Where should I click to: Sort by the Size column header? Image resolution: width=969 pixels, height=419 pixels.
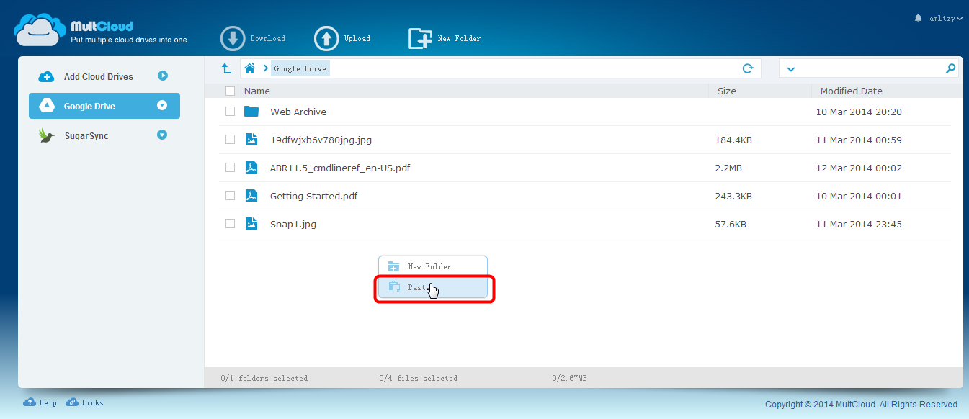click(727, 91)
